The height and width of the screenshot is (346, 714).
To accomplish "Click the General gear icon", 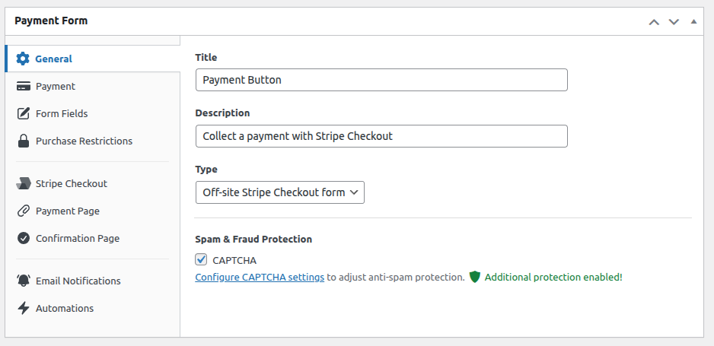I will click(23, 59).
